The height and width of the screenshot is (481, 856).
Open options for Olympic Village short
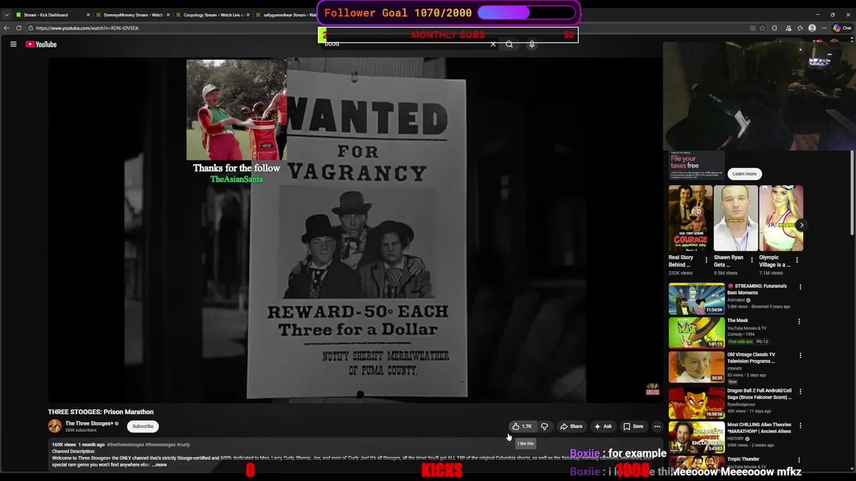pyautogui.click(x=796, y=260)
